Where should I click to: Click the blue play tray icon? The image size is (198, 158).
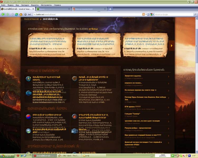[x=189, y=156]
